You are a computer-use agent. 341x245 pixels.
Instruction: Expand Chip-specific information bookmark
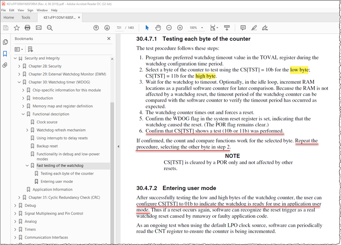pos(23,90)
